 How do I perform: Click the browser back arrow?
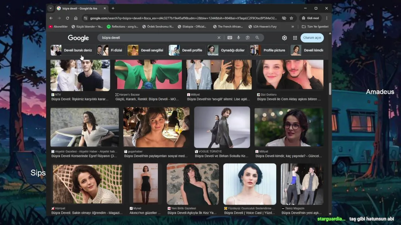coord(51,18)
